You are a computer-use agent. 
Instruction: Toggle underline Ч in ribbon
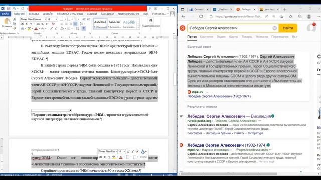(31, 24)
